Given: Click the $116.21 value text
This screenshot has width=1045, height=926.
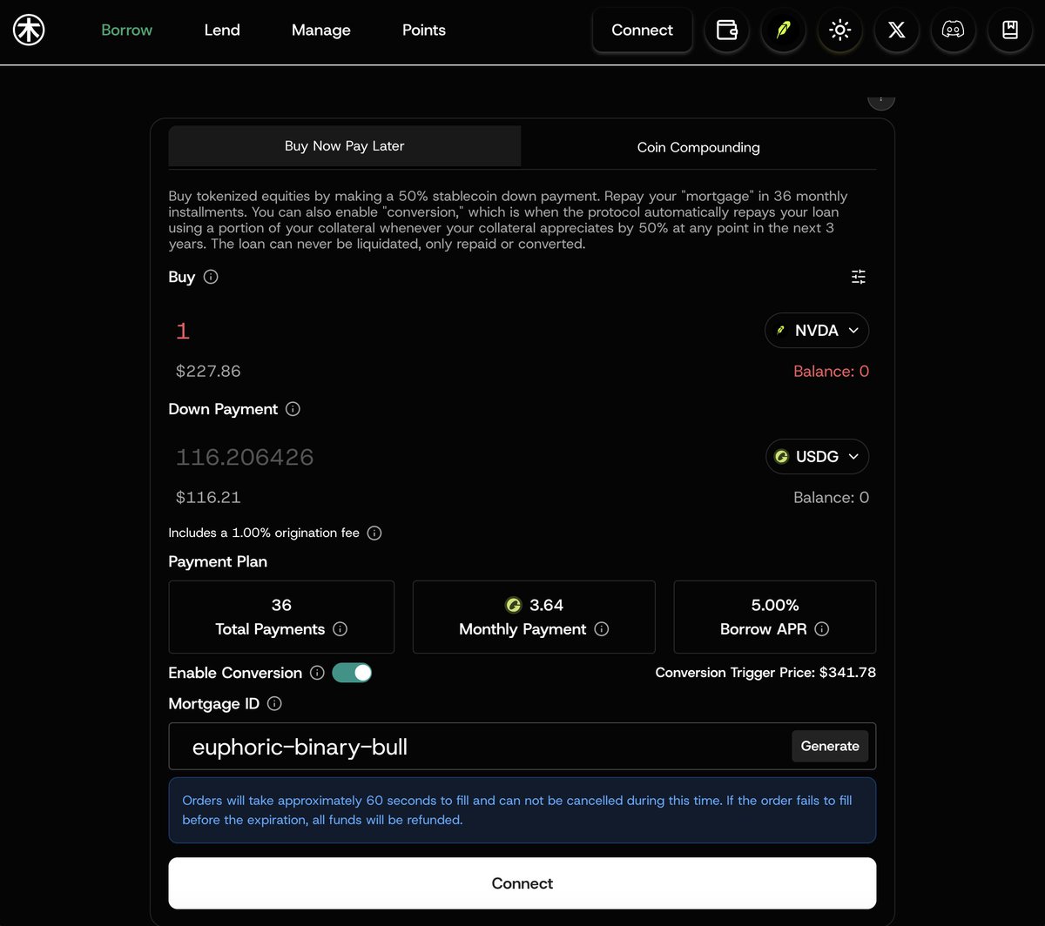Looking at the screenshot, I should pyautogui.click(x=208, y=498).
